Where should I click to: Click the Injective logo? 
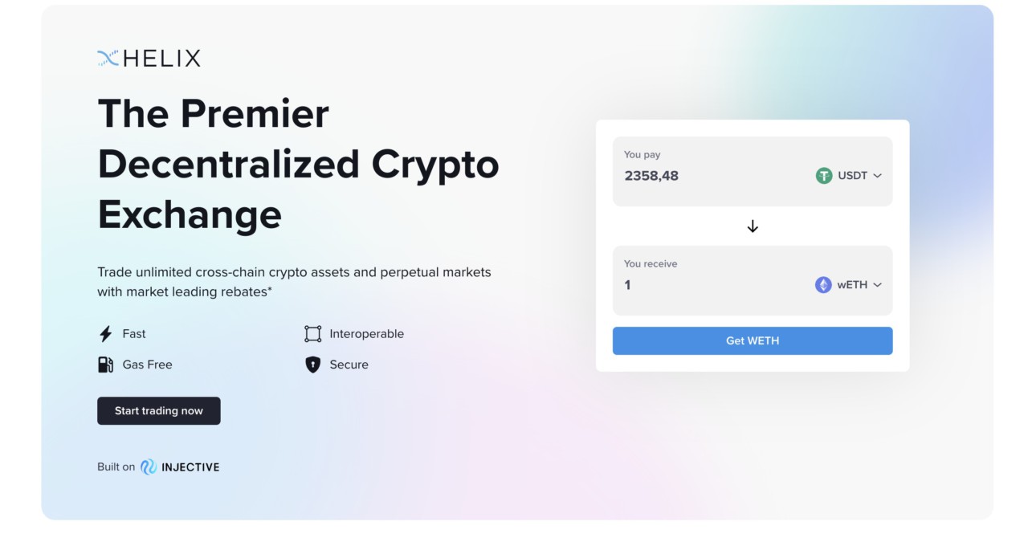pos(149,466)
